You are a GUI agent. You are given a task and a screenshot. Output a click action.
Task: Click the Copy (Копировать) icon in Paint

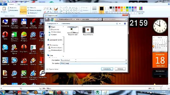tap(9, 10)
